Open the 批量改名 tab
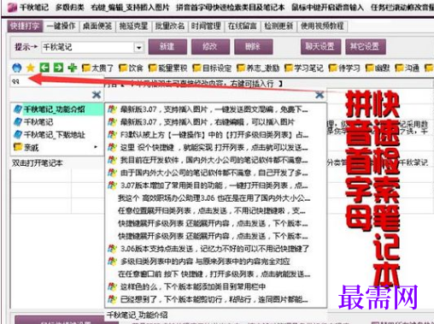Viewport: 434px width, 324px height. pos(170,27)
